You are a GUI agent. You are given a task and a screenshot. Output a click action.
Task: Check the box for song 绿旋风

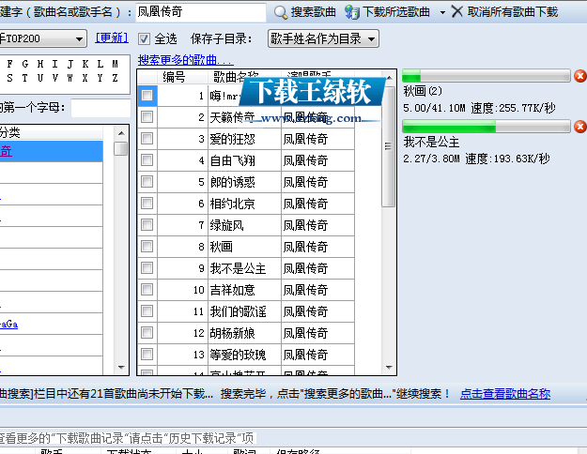coord(147,225)
